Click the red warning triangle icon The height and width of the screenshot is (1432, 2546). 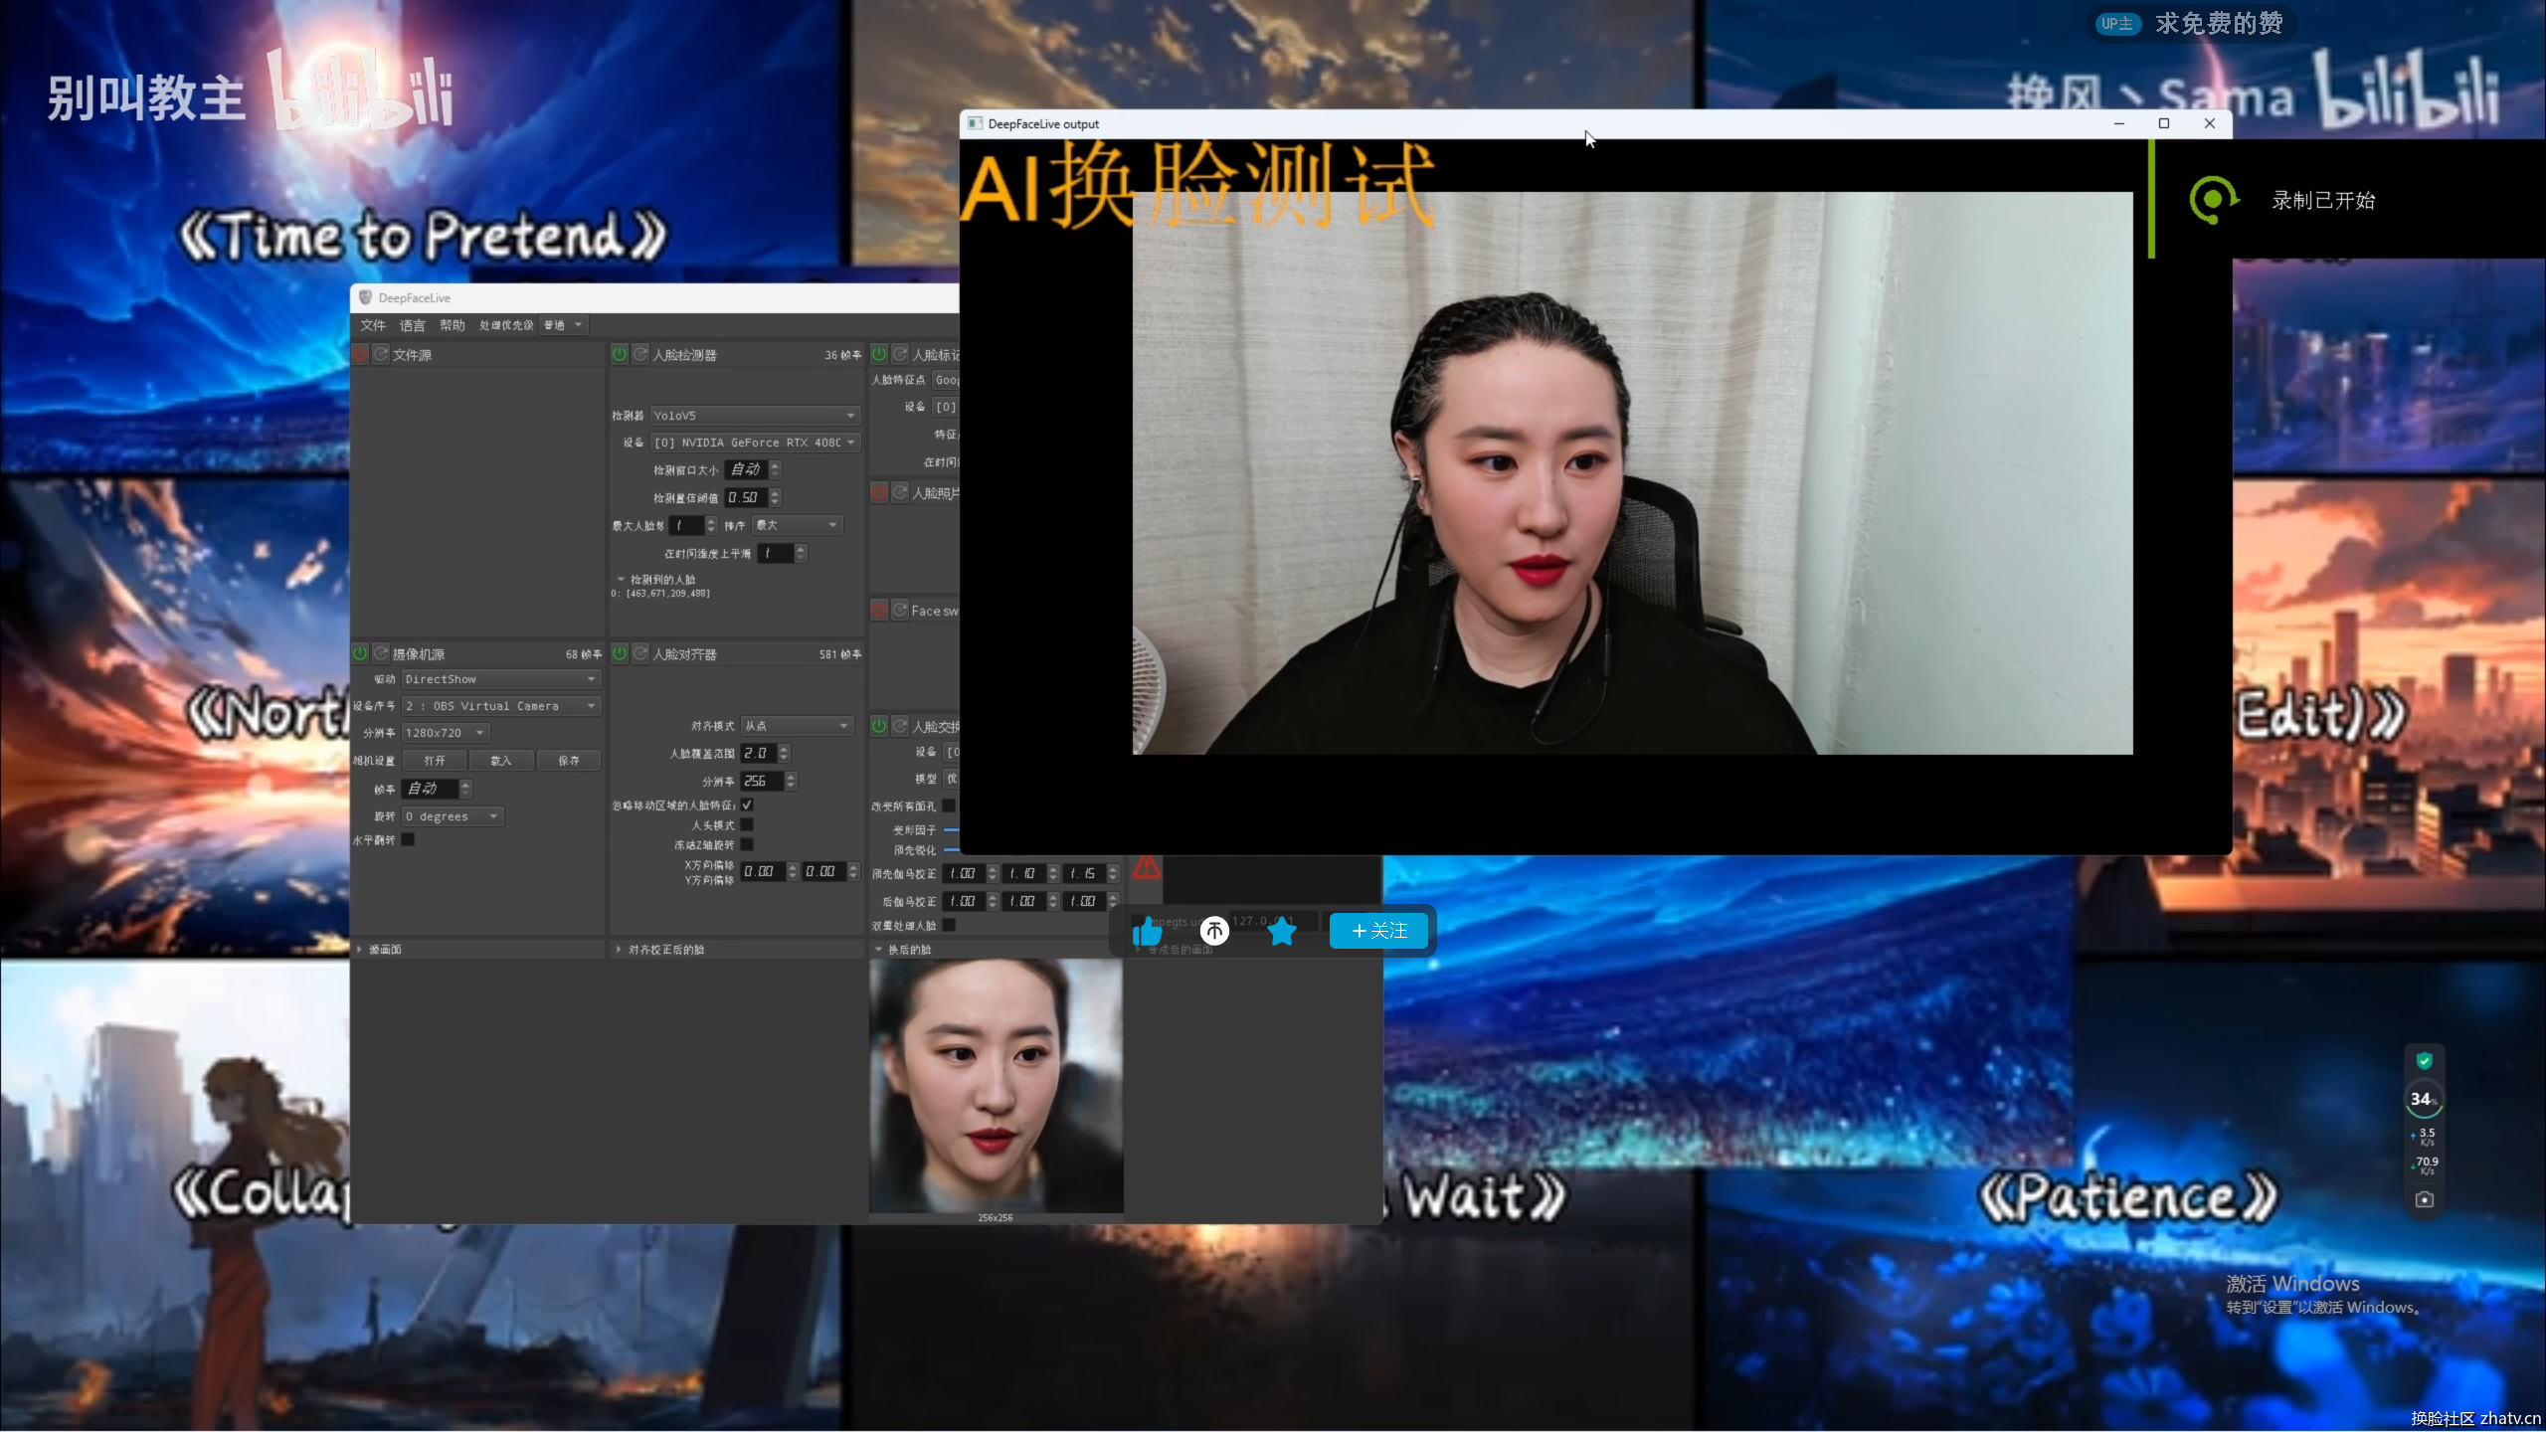point(1146,867)
